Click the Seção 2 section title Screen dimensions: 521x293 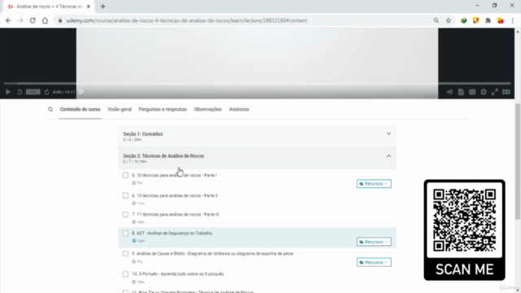[164, 155]
